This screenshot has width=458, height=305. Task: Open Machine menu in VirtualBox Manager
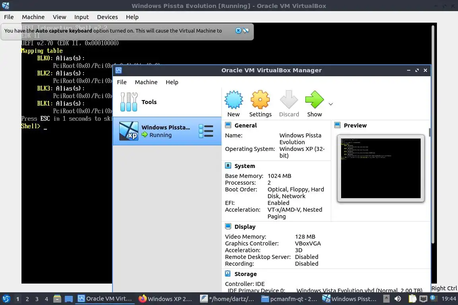click(x=146, y=82)
